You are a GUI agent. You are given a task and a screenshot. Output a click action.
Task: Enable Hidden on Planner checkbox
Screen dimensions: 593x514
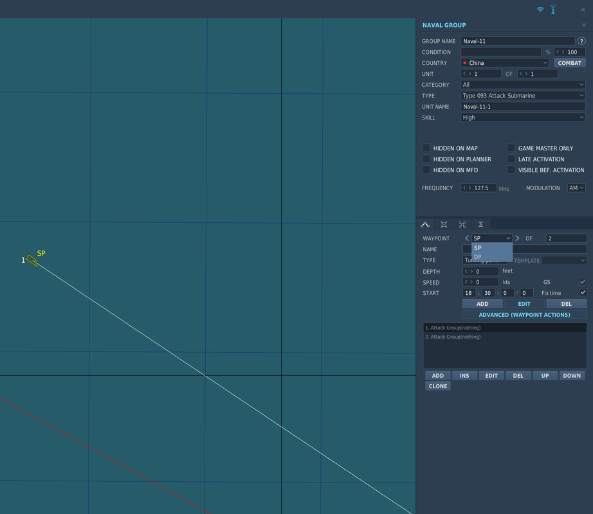[x=426, y=159]
